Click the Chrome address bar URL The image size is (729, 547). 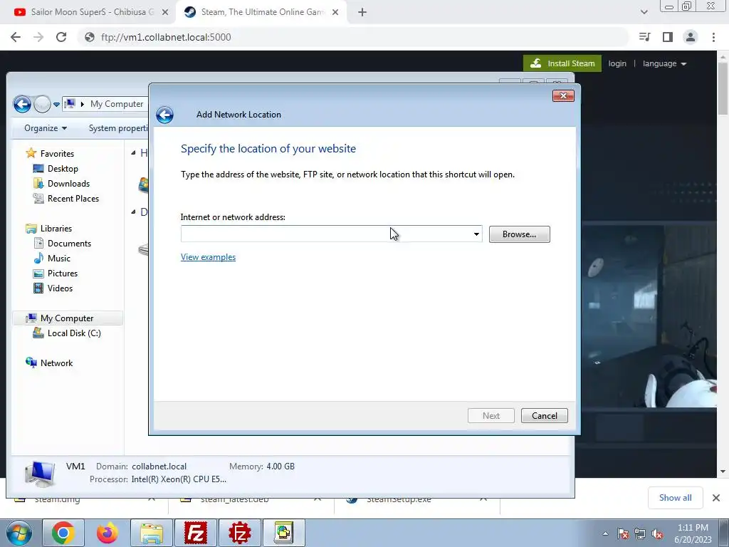pyautogui.click(x=166, y=37)
